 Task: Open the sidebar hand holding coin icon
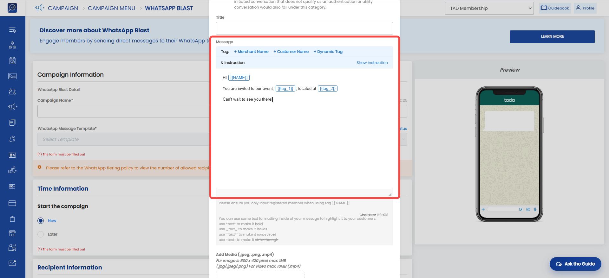pos(12,170)
